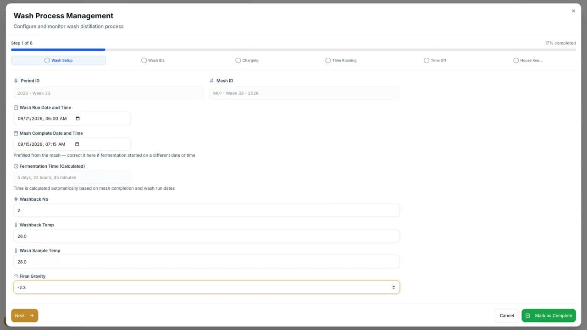This screenshot has width=587, height=330.
Task: Click hash icon beside Mash ID
Action: click(x=211, y=81)
